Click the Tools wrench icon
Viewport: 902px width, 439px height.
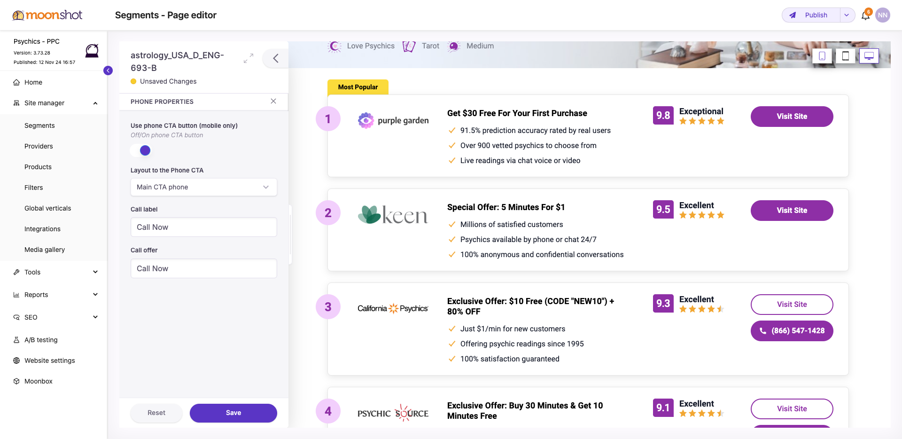point(16,272)
